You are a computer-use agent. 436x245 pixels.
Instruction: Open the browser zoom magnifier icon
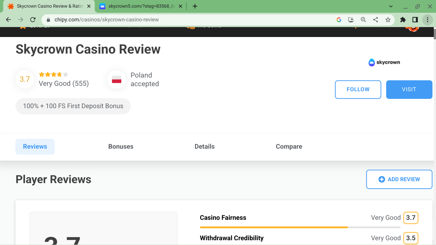pyautogui.click(x=363, y=20)
